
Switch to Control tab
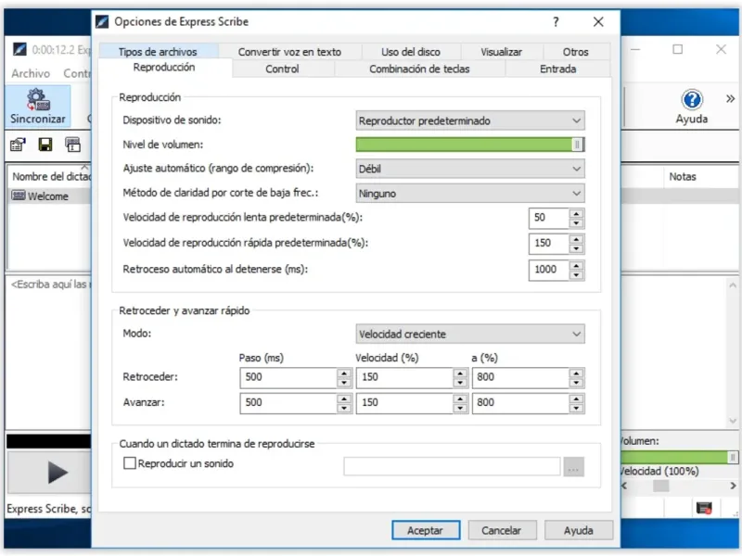283,69
